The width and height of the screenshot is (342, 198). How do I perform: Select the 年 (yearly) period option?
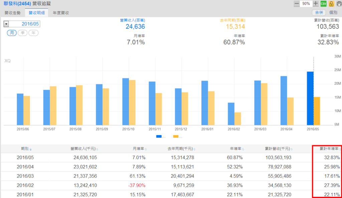pyautogui.click(x=33, y=33)
